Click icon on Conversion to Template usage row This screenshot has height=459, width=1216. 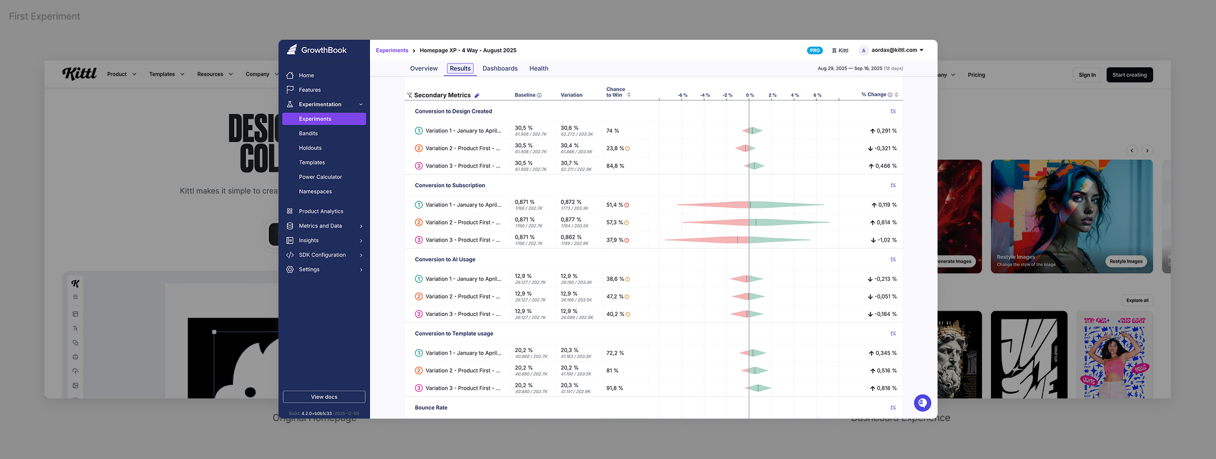(893, 334)
